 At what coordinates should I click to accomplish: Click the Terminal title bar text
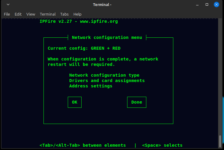[102, 5]
